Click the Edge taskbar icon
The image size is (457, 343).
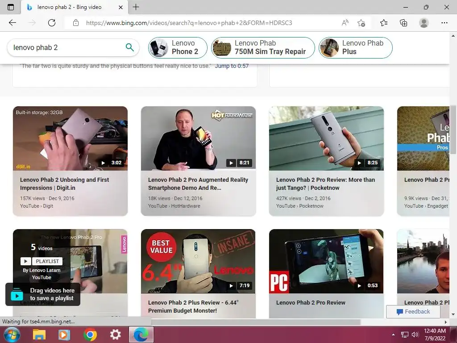point(141,335)
